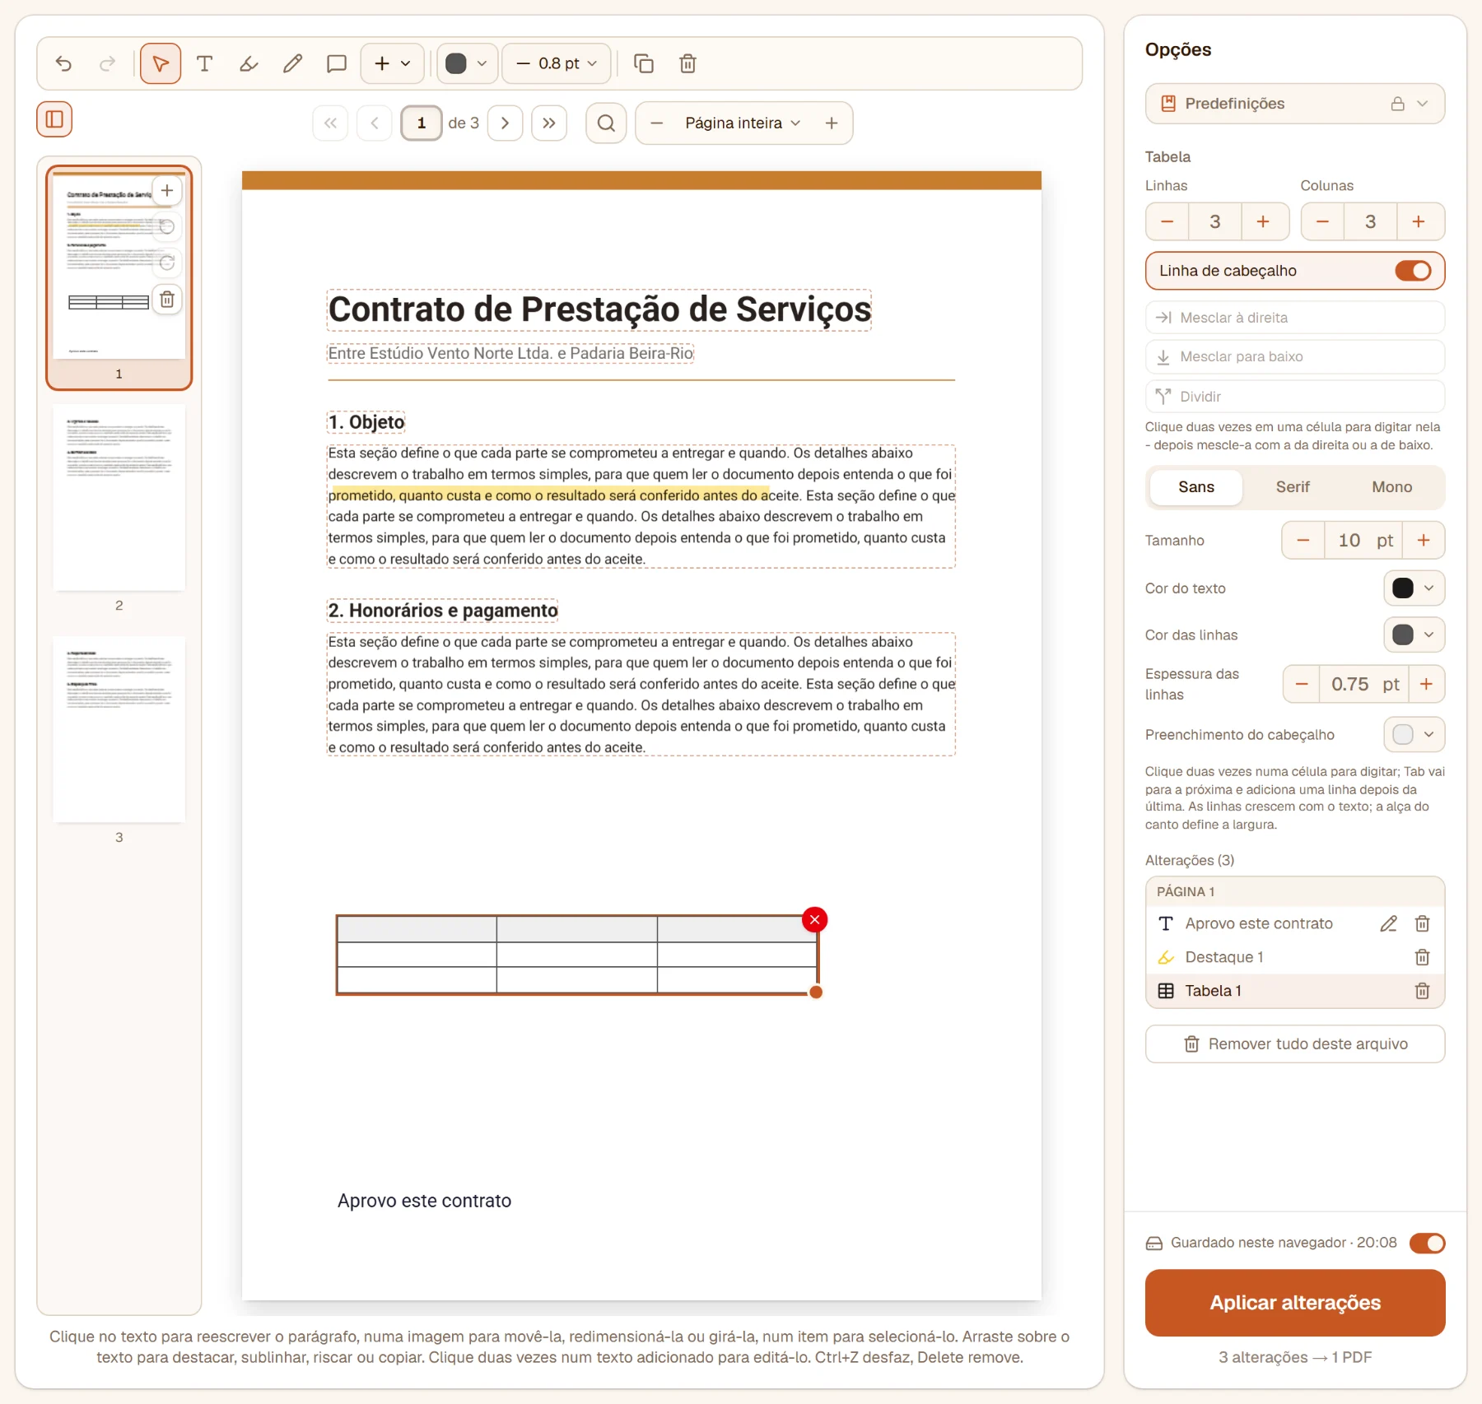The width and height of the screenshot is (1482, 1404).
Task: Select page 3 thumbnail
Action: [119, 729]
